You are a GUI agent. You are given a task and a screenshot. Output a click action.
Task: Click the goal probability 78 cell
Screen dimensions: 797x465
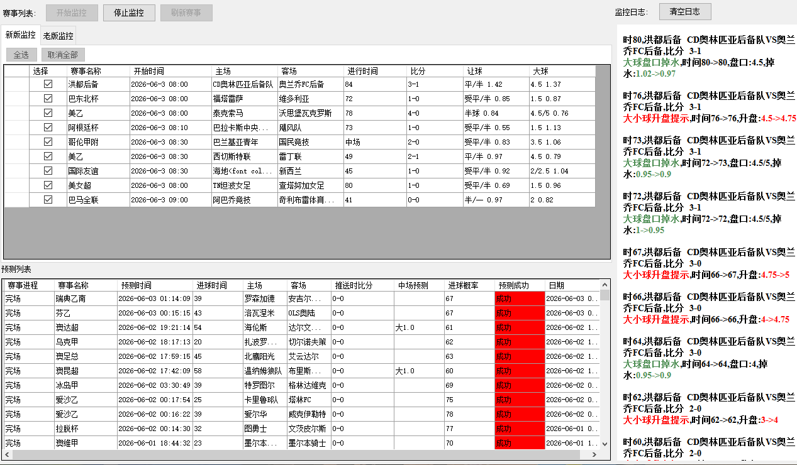469,414
